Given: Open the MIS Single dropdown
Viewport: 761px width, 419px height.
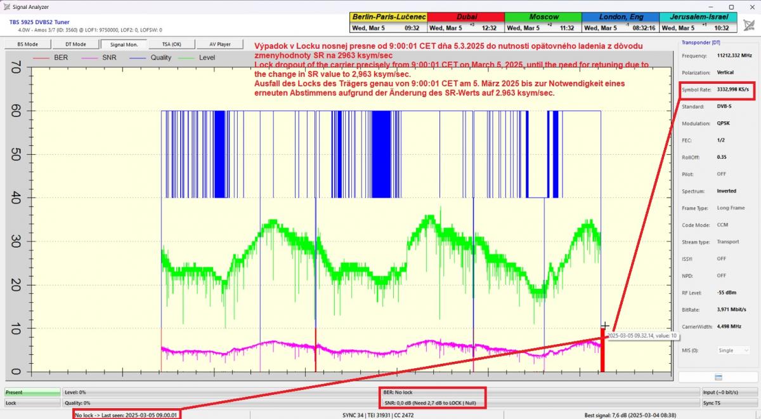Looking at the screenshot, I should click(x=734, y=350).
